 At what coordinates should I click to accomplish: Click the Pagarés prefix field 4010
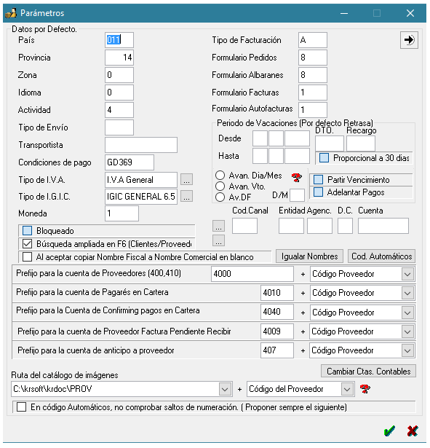[277, 293]
